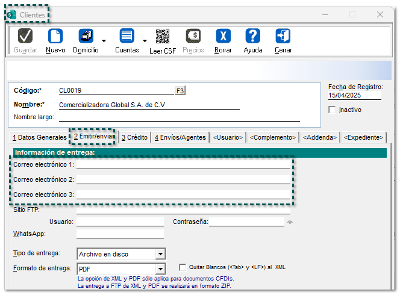Viewport: 400px width, 295px height.
Task: Show password with the eye icon
Action: click(290, 222)
